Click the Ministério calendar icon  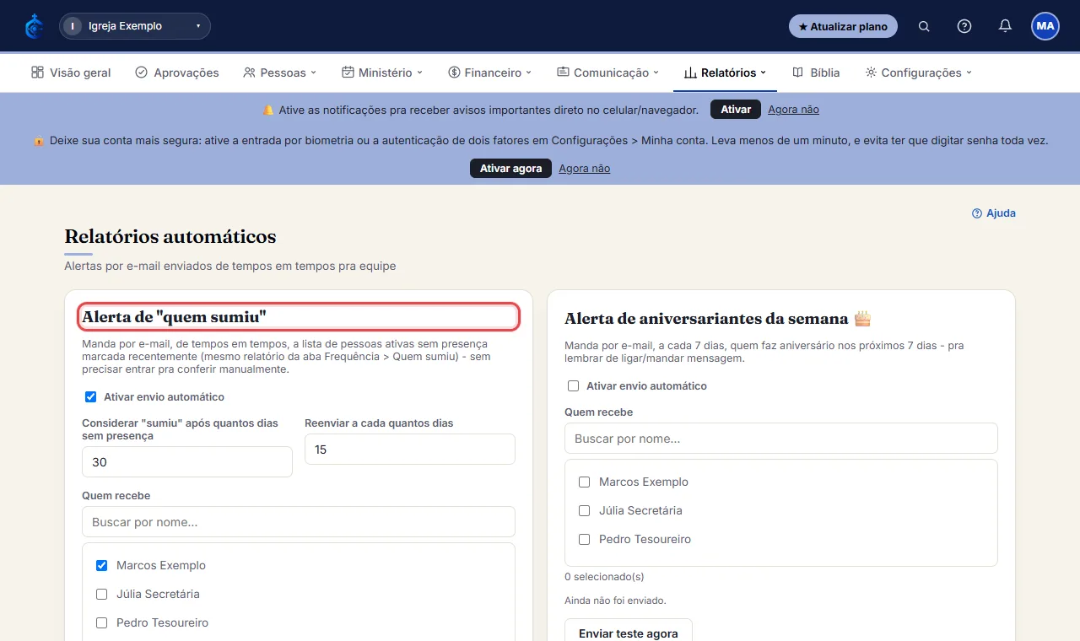(348, 73)
